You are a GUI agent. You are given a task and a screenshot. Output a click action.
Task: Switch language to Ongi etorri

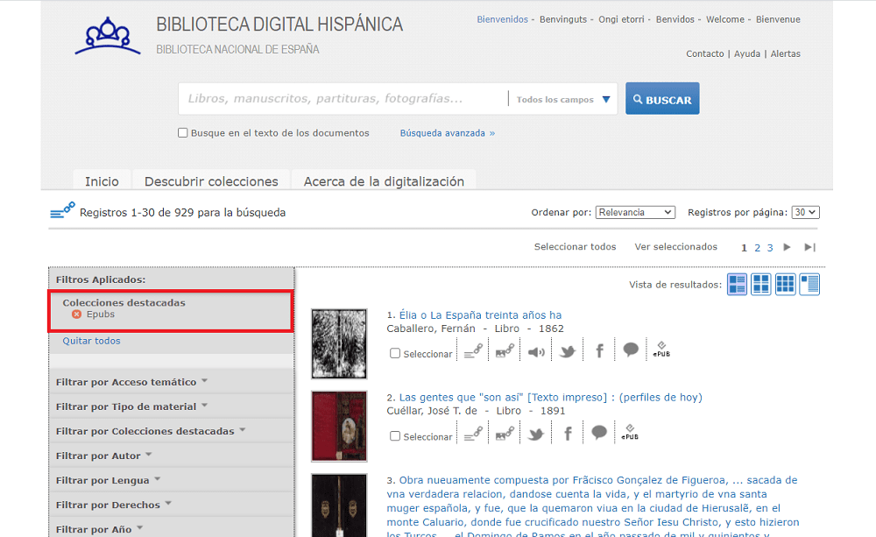tap(621, 19)
